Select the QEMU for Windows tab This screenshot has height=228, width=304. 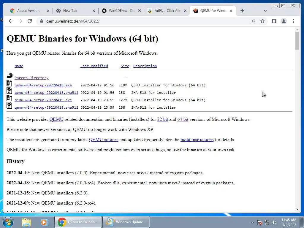coord(213,11)
